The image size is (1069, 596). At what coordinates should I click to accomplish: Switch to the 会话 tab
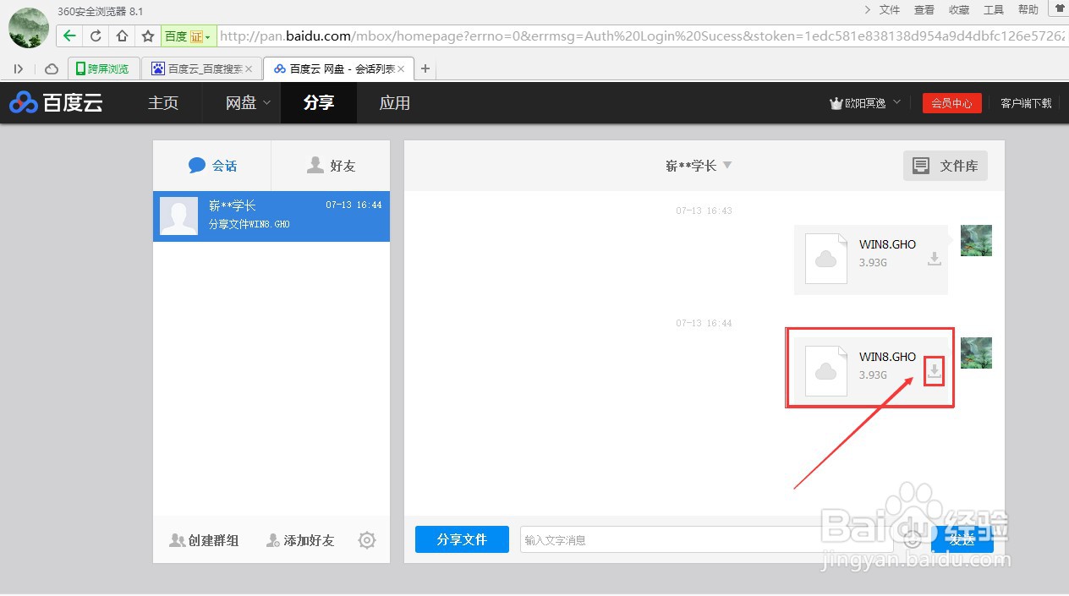[212, 166]
